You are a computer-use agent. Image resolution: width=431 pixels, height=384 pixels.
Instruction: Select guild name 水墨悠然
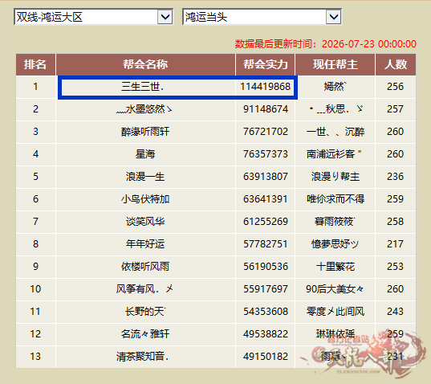point(144,109)
